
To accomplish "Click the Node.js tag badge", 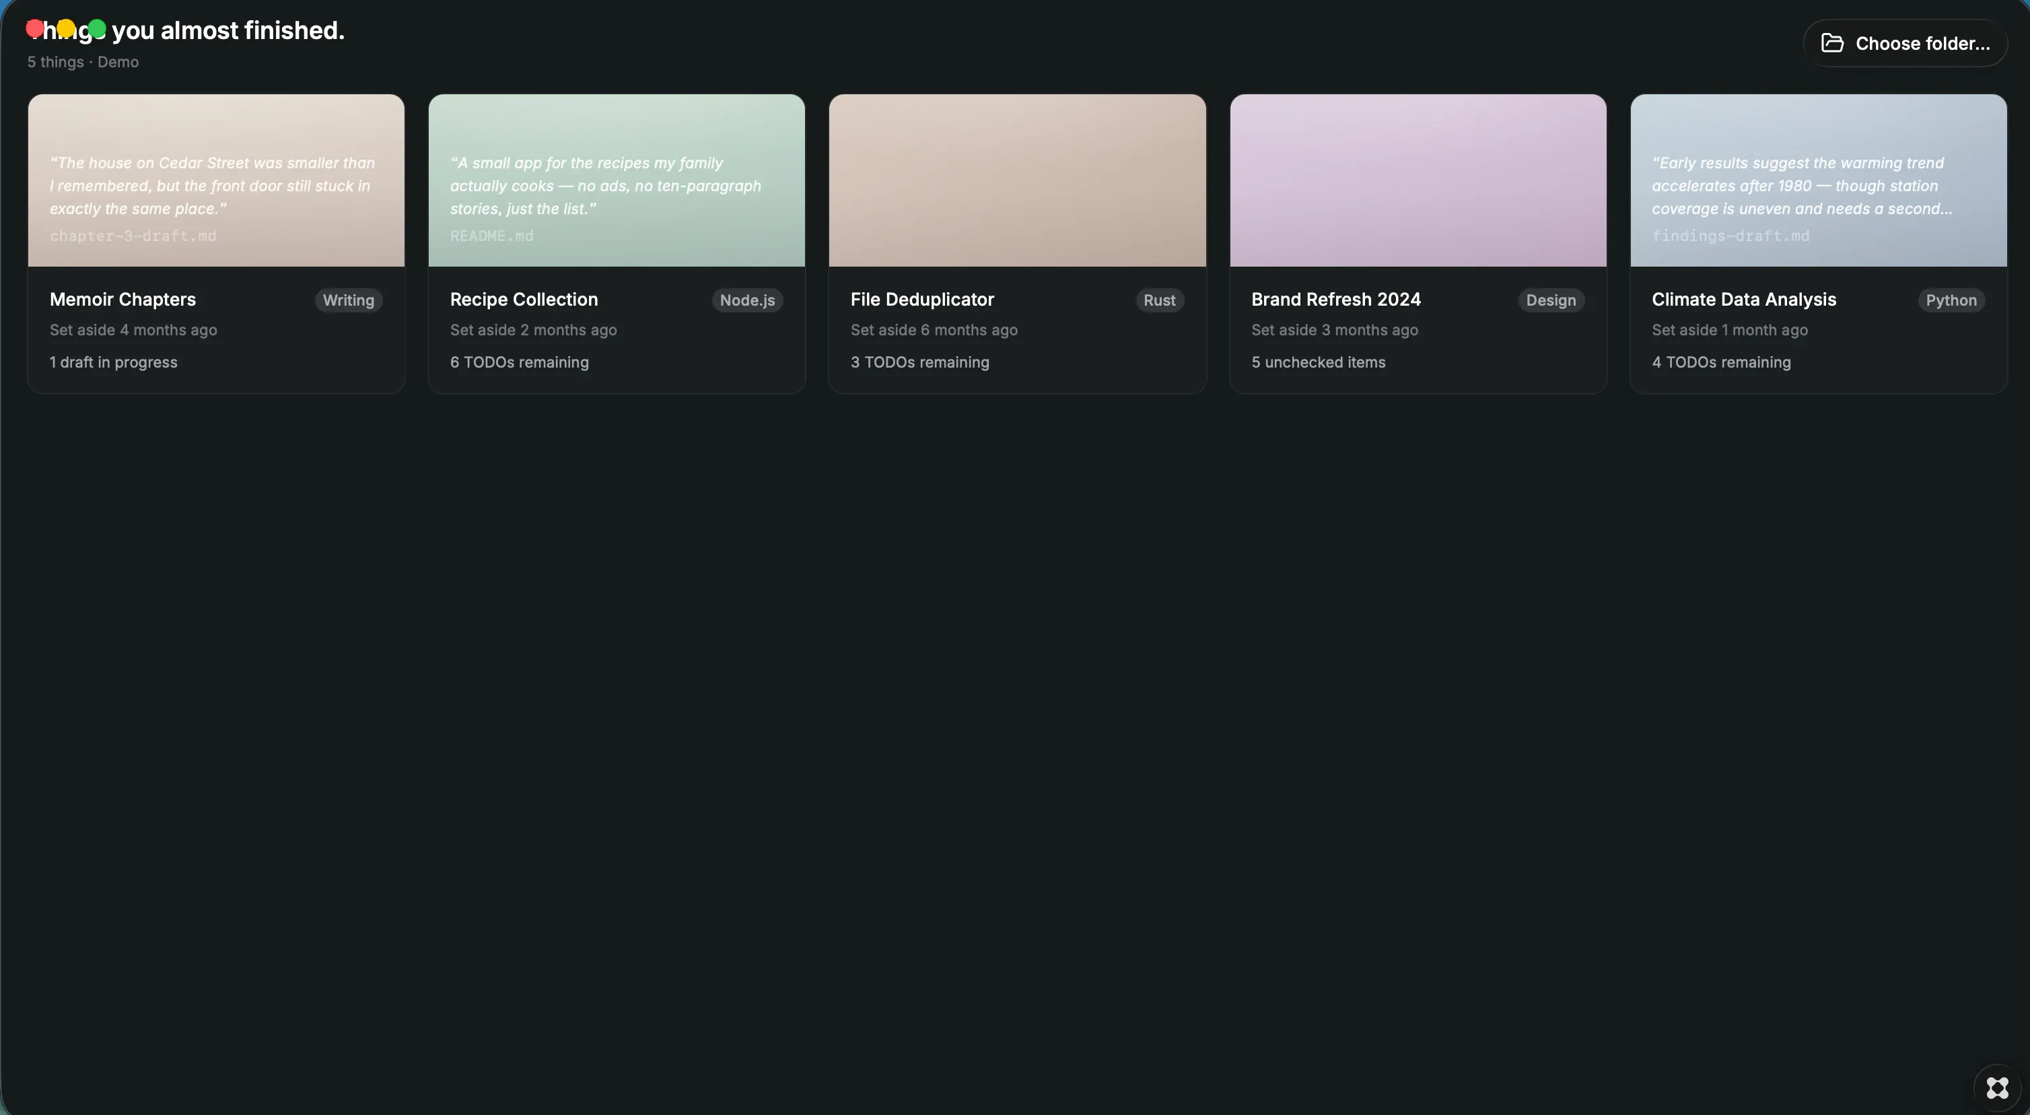I will 747,300.
